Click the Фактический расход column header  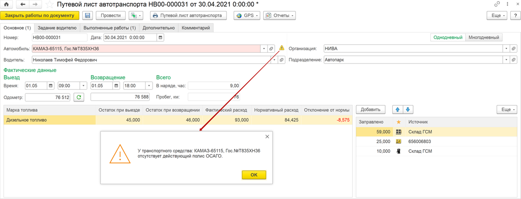coord(227,110)
